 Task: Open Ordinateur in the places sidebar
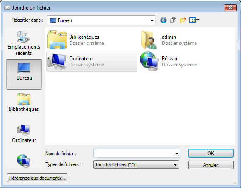(24, 134)
